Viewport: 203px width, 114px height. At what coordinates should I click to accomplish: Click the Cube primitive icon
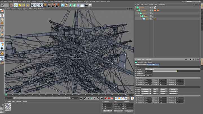pos(63,5)
